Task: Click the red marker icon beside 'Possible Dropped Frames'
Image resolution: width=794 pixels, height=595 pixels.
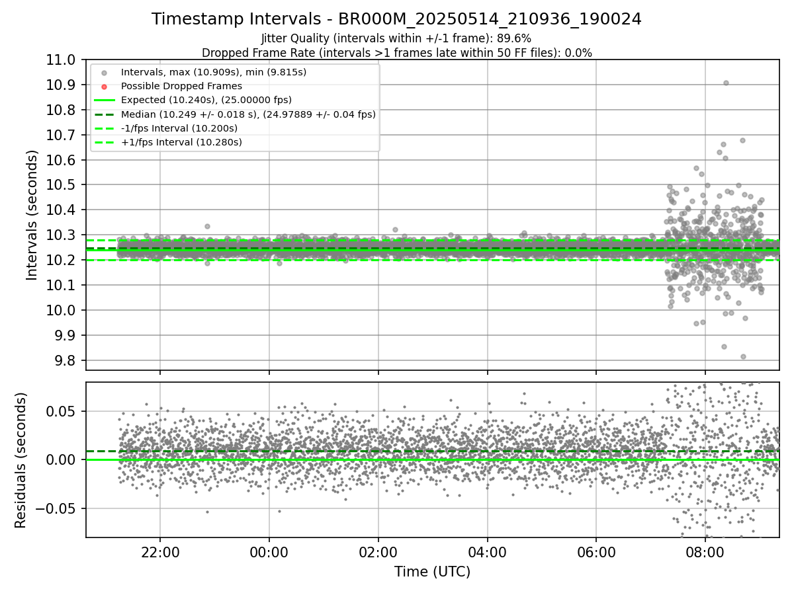Action: click(104, 86)
